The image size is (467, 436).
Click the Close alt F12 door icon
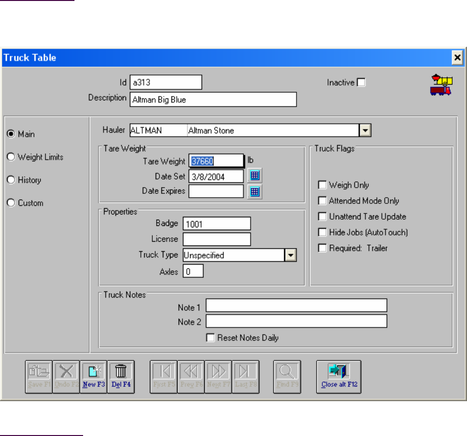(x=339, y=372)
